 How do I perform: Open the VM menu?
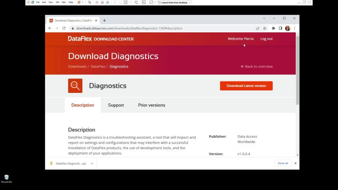[x=57, y=3]
